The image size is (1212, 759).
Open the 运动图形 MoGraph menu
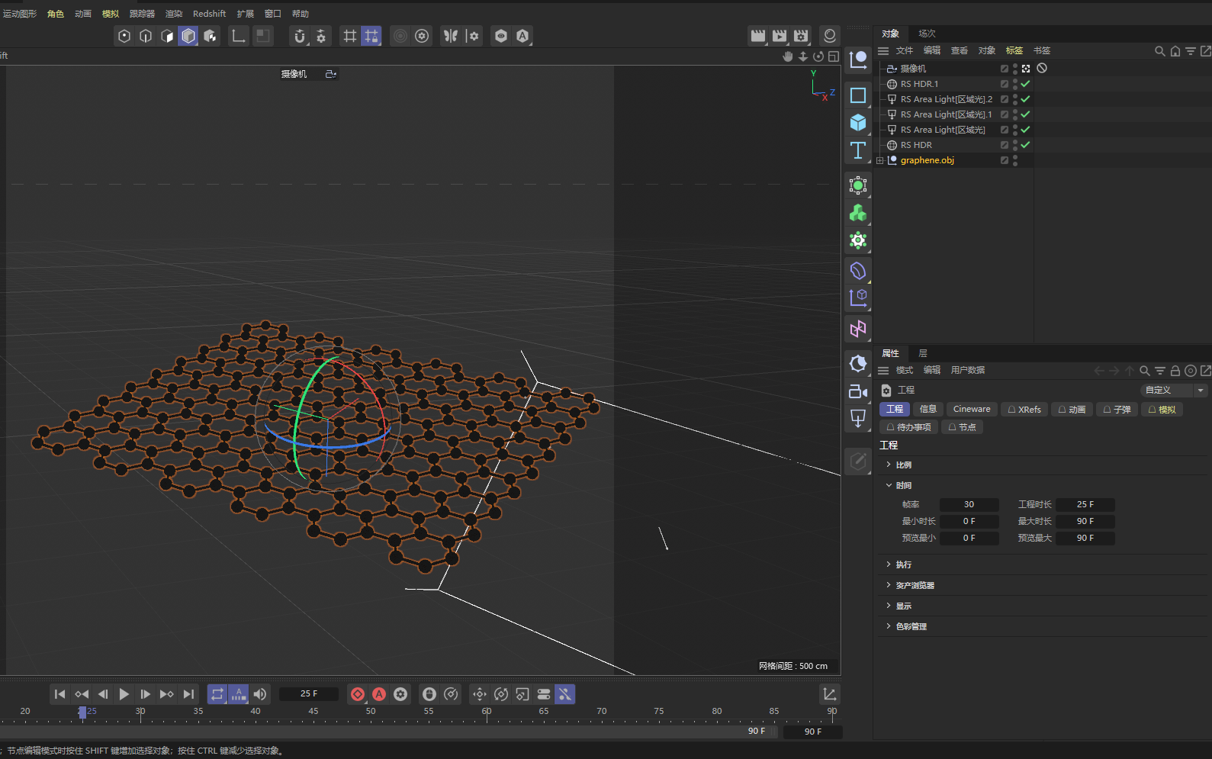coord(20,14)
